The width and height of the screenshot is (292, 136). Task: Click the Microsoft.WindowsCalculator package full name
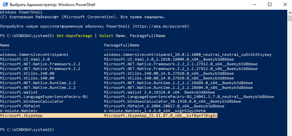172,101
